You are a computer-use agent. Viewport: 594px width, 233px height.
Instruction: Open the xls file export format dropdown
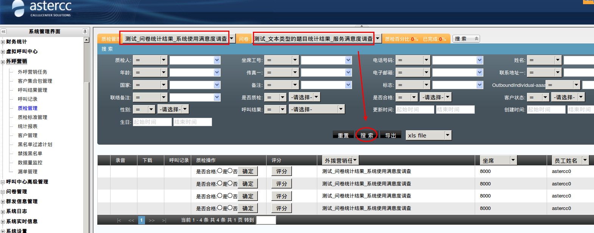pos(447,135)
